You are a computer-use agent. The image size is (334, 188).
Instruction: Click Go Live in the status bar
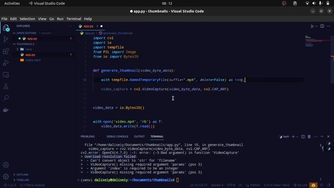coord(301,185)
